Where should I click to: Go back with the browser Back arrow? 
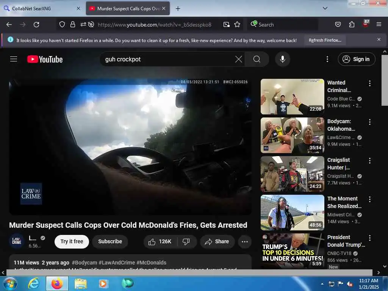coord(9,25)
